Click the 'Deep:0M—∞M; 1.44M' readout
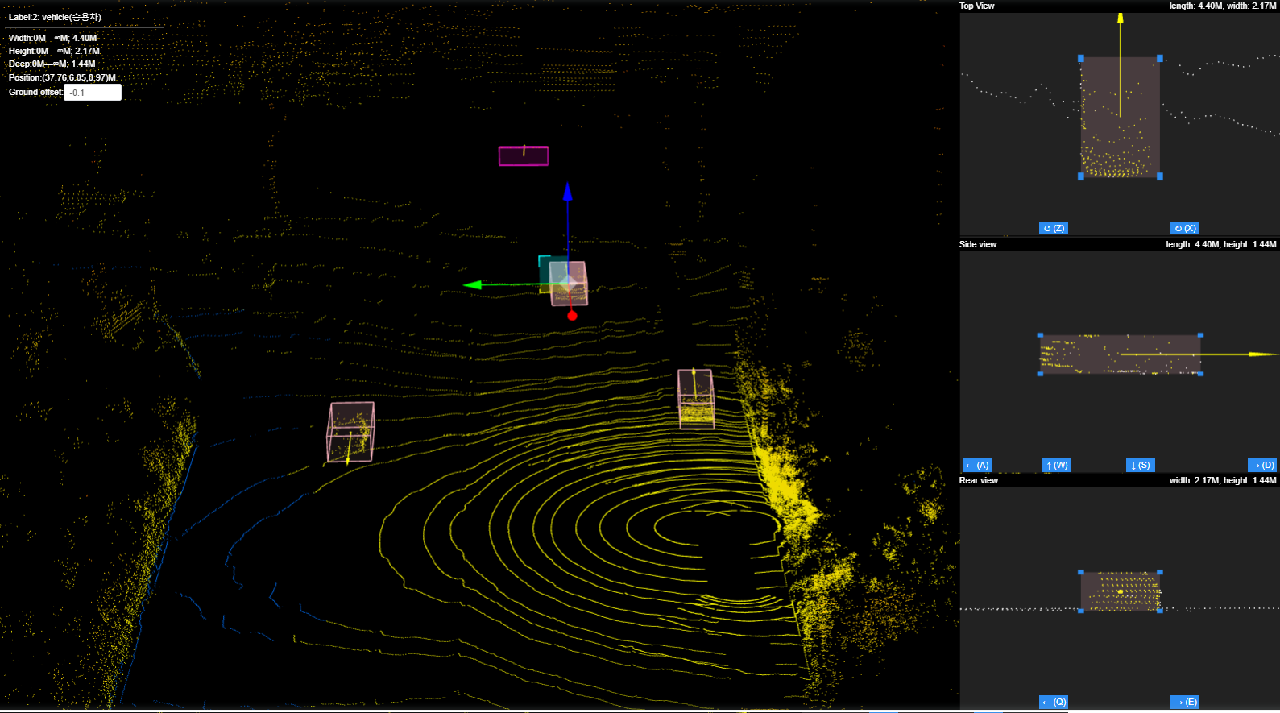 (x=52, y=64)
